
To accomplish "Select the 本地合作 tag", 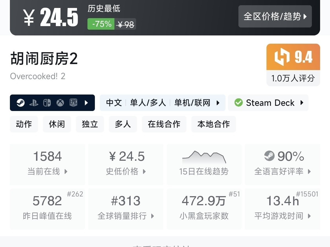I will [x=214, y=124].
